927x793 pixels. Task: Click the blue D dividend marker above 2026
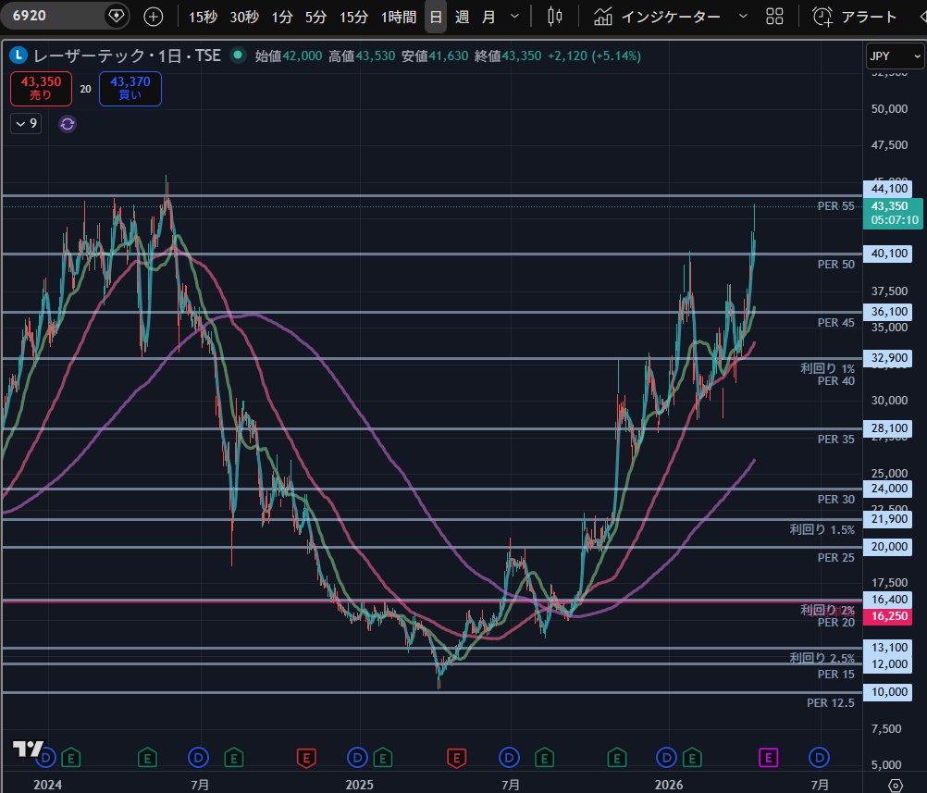pos(666,758)
